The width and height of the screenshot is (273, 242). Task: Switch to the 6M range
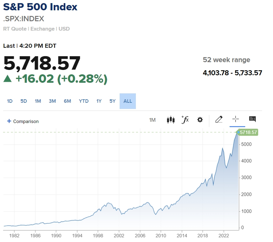click(67, 101)
